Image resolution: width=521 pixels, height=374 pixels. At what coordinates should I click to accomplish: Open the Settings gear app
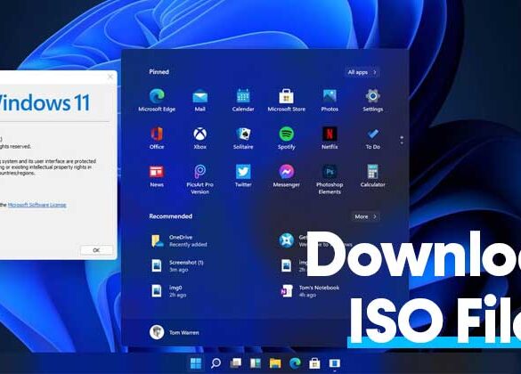point(373,100)
